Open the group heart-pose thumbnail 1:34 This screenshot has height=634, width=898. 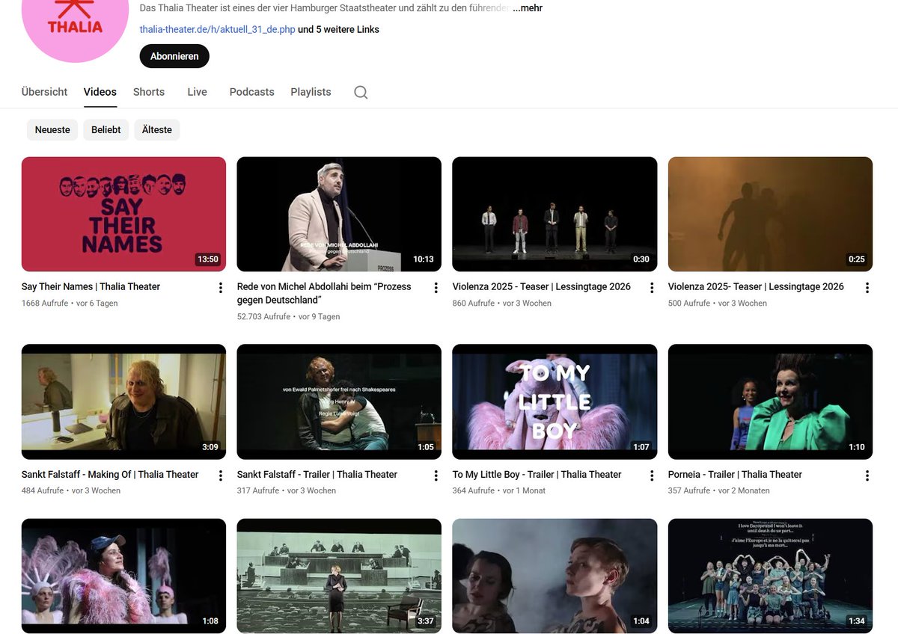(x=770, y=576)
